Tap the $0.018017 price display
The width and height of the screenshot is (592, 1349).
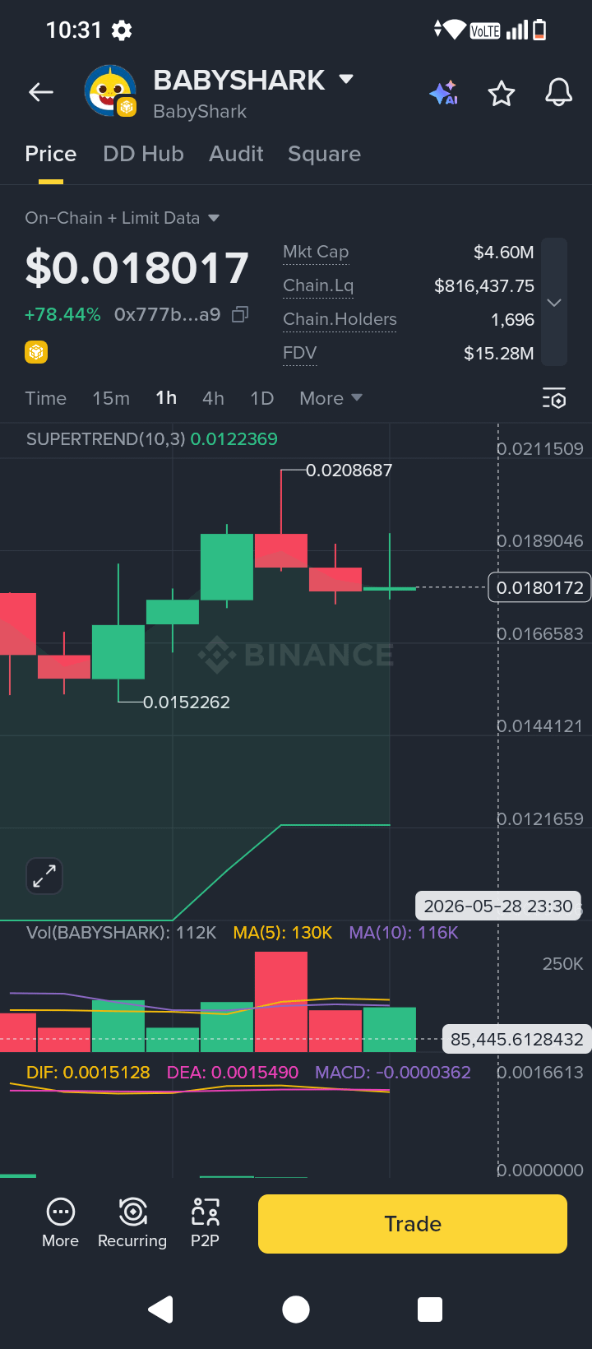pyautogui.click(x=136, y=268)
